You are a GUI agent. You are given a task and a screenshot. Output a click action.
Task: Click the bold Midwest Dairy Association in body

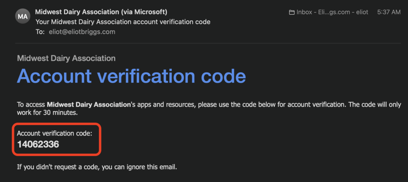(x=88, y=105)
